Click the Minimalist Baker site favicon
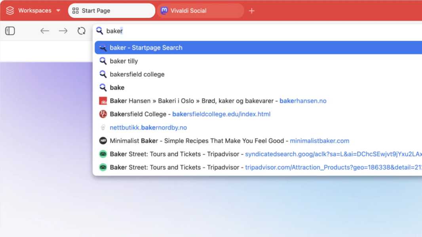This screenshot has height=237, width=422. tap(103, 141)
